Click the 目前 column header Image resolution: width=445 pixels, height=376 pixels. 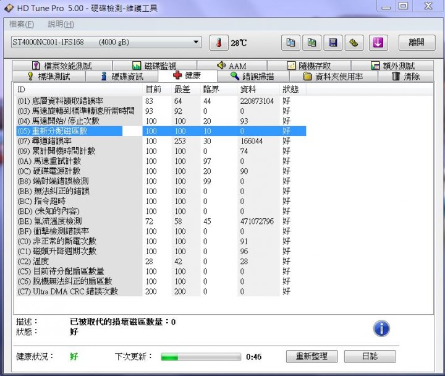(x=156, y=90)
